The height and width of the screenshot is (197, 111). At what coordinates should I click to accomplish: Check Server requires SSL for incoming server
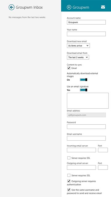(x=69, y=158)
